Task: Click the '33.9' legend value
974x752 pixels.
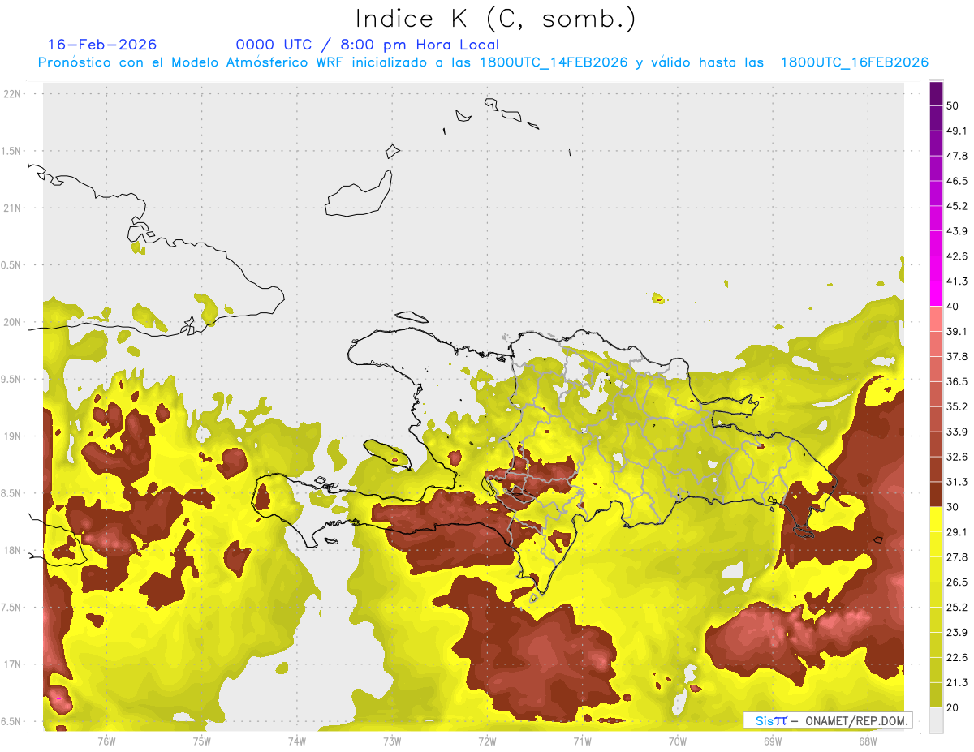Action: [x=957, y=432]
